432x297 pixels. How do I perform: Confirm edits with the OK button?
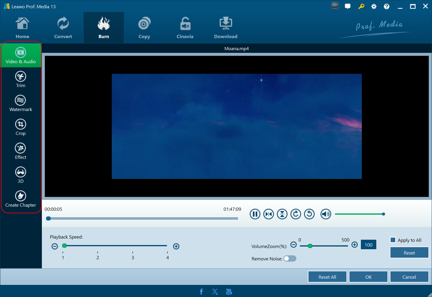click(368, 277)
